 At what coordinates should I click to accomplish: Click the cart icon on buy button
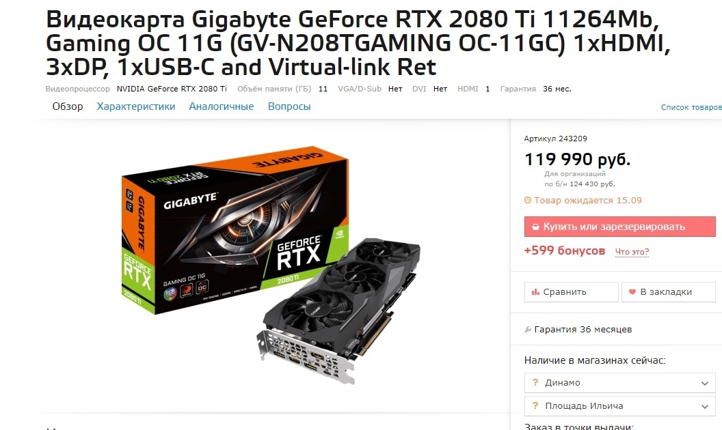coord(535,227)
